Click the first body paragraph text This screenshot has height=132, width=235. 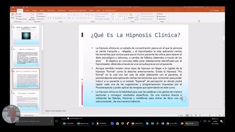[139, 56]
